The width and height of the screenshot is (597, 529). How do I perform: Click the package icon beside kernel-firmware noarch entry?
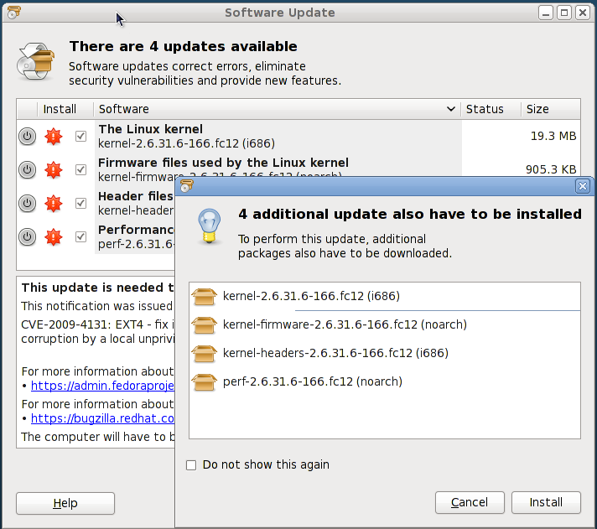[205, 324]
